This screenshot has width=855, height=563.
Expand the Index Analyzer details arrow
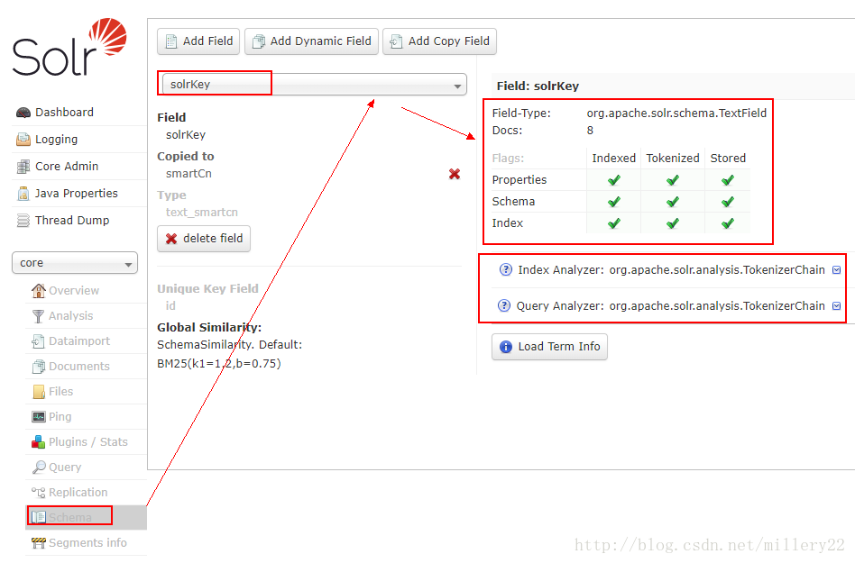click(836, 270)
